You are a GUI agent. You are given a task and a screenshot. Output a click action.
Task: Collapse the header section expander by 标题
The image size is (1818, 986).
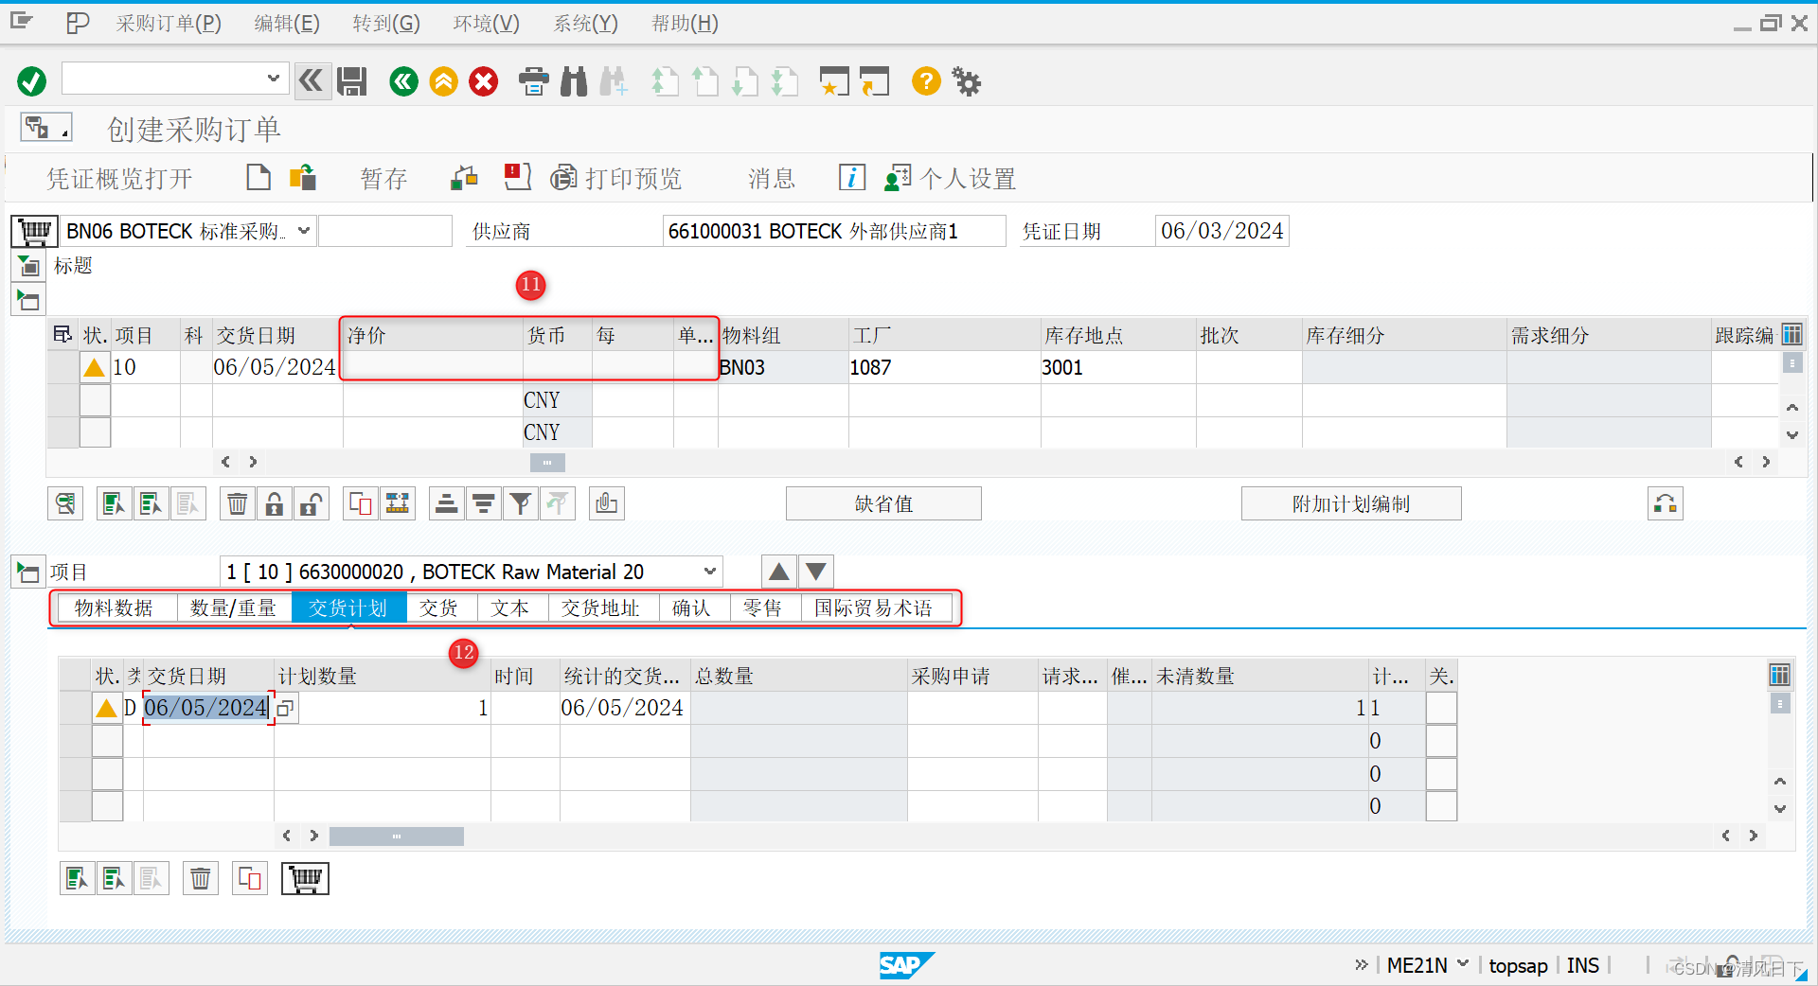click(x=28, y=266)
